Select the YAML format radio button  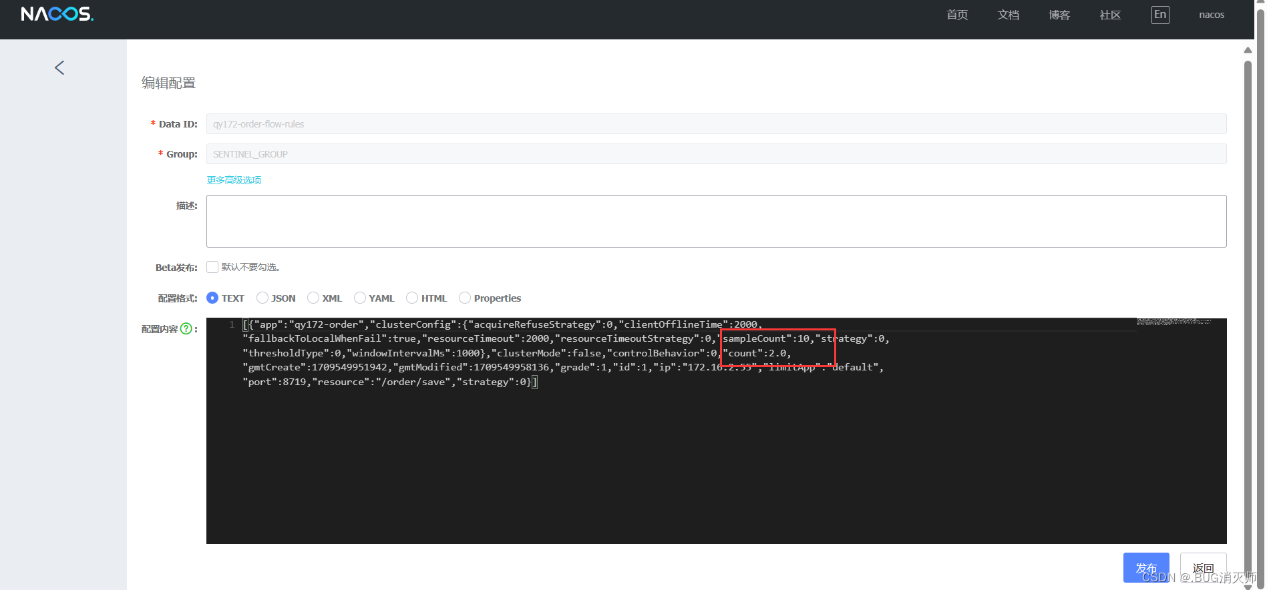(360, 298)
